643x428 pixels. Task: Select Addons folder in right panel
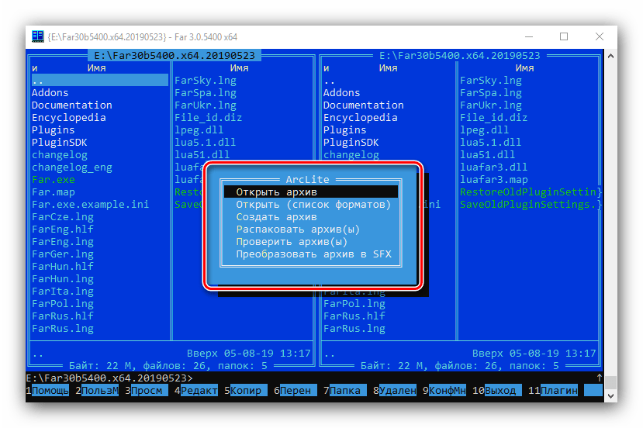(341, 92)
